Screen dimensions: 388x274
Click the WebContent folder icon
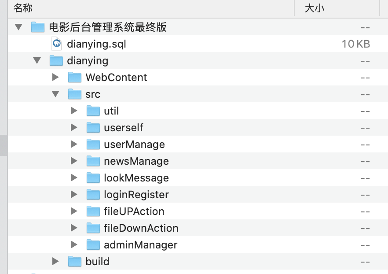click(75, 77)
